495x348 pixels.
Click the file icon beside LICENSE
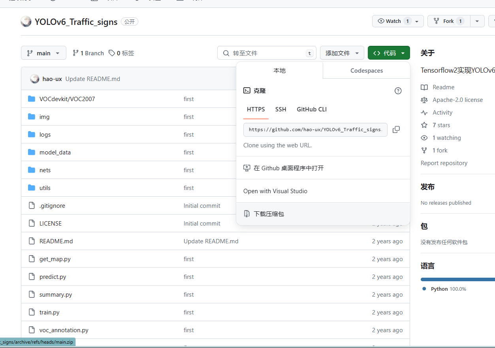(x=32, y=223)
